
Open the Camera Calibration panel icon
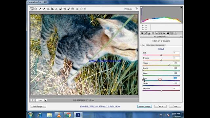(x=168, y=33)
